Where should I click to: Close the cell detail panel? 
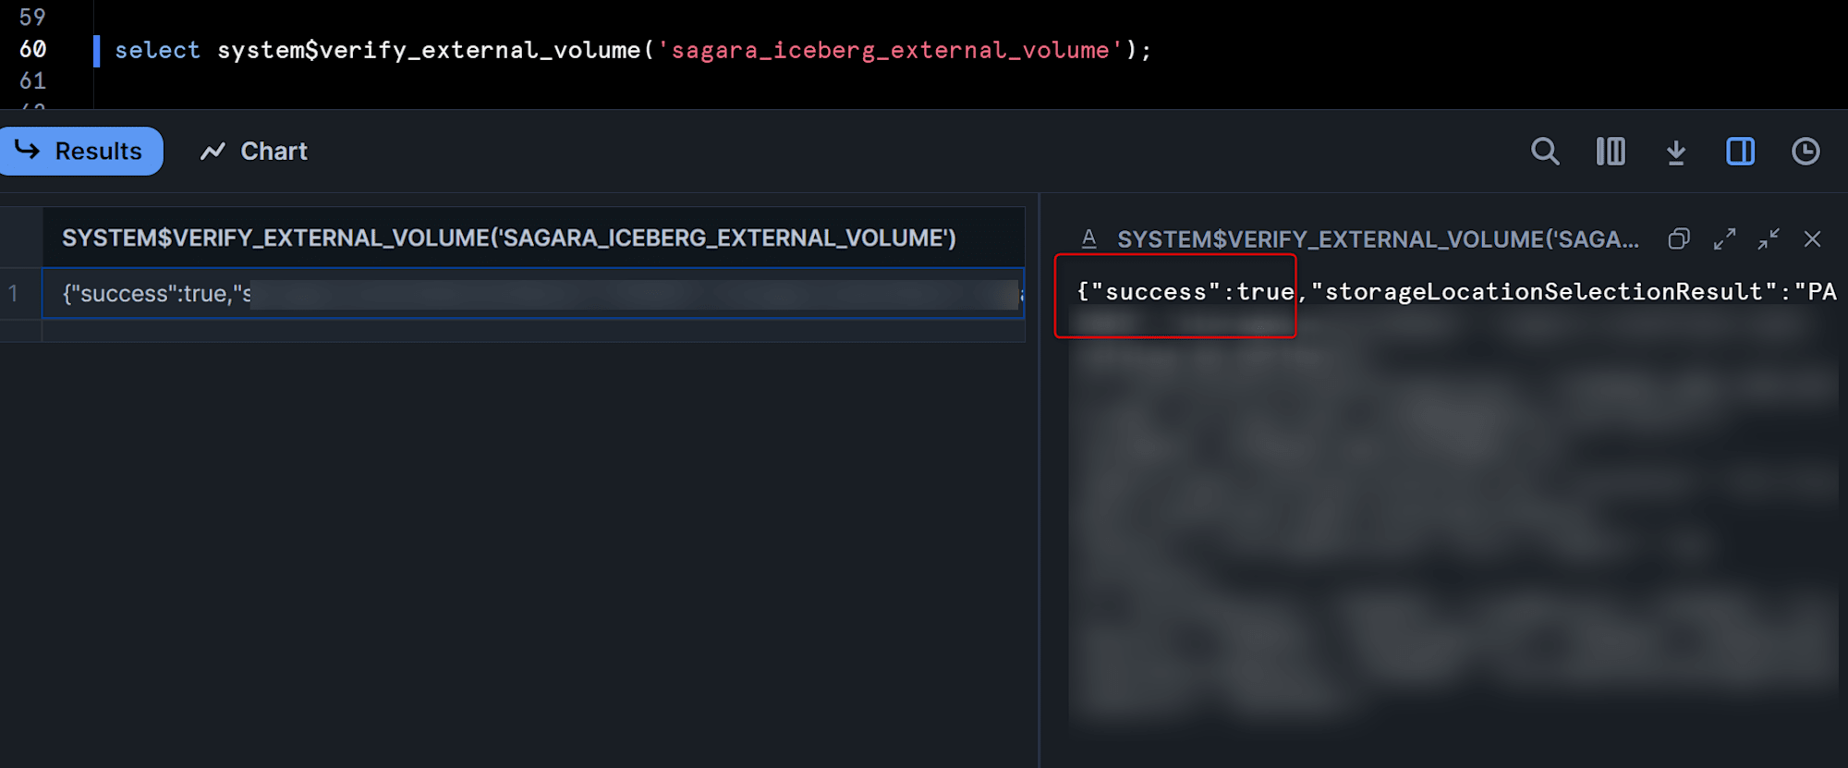tap(1813, 239)
